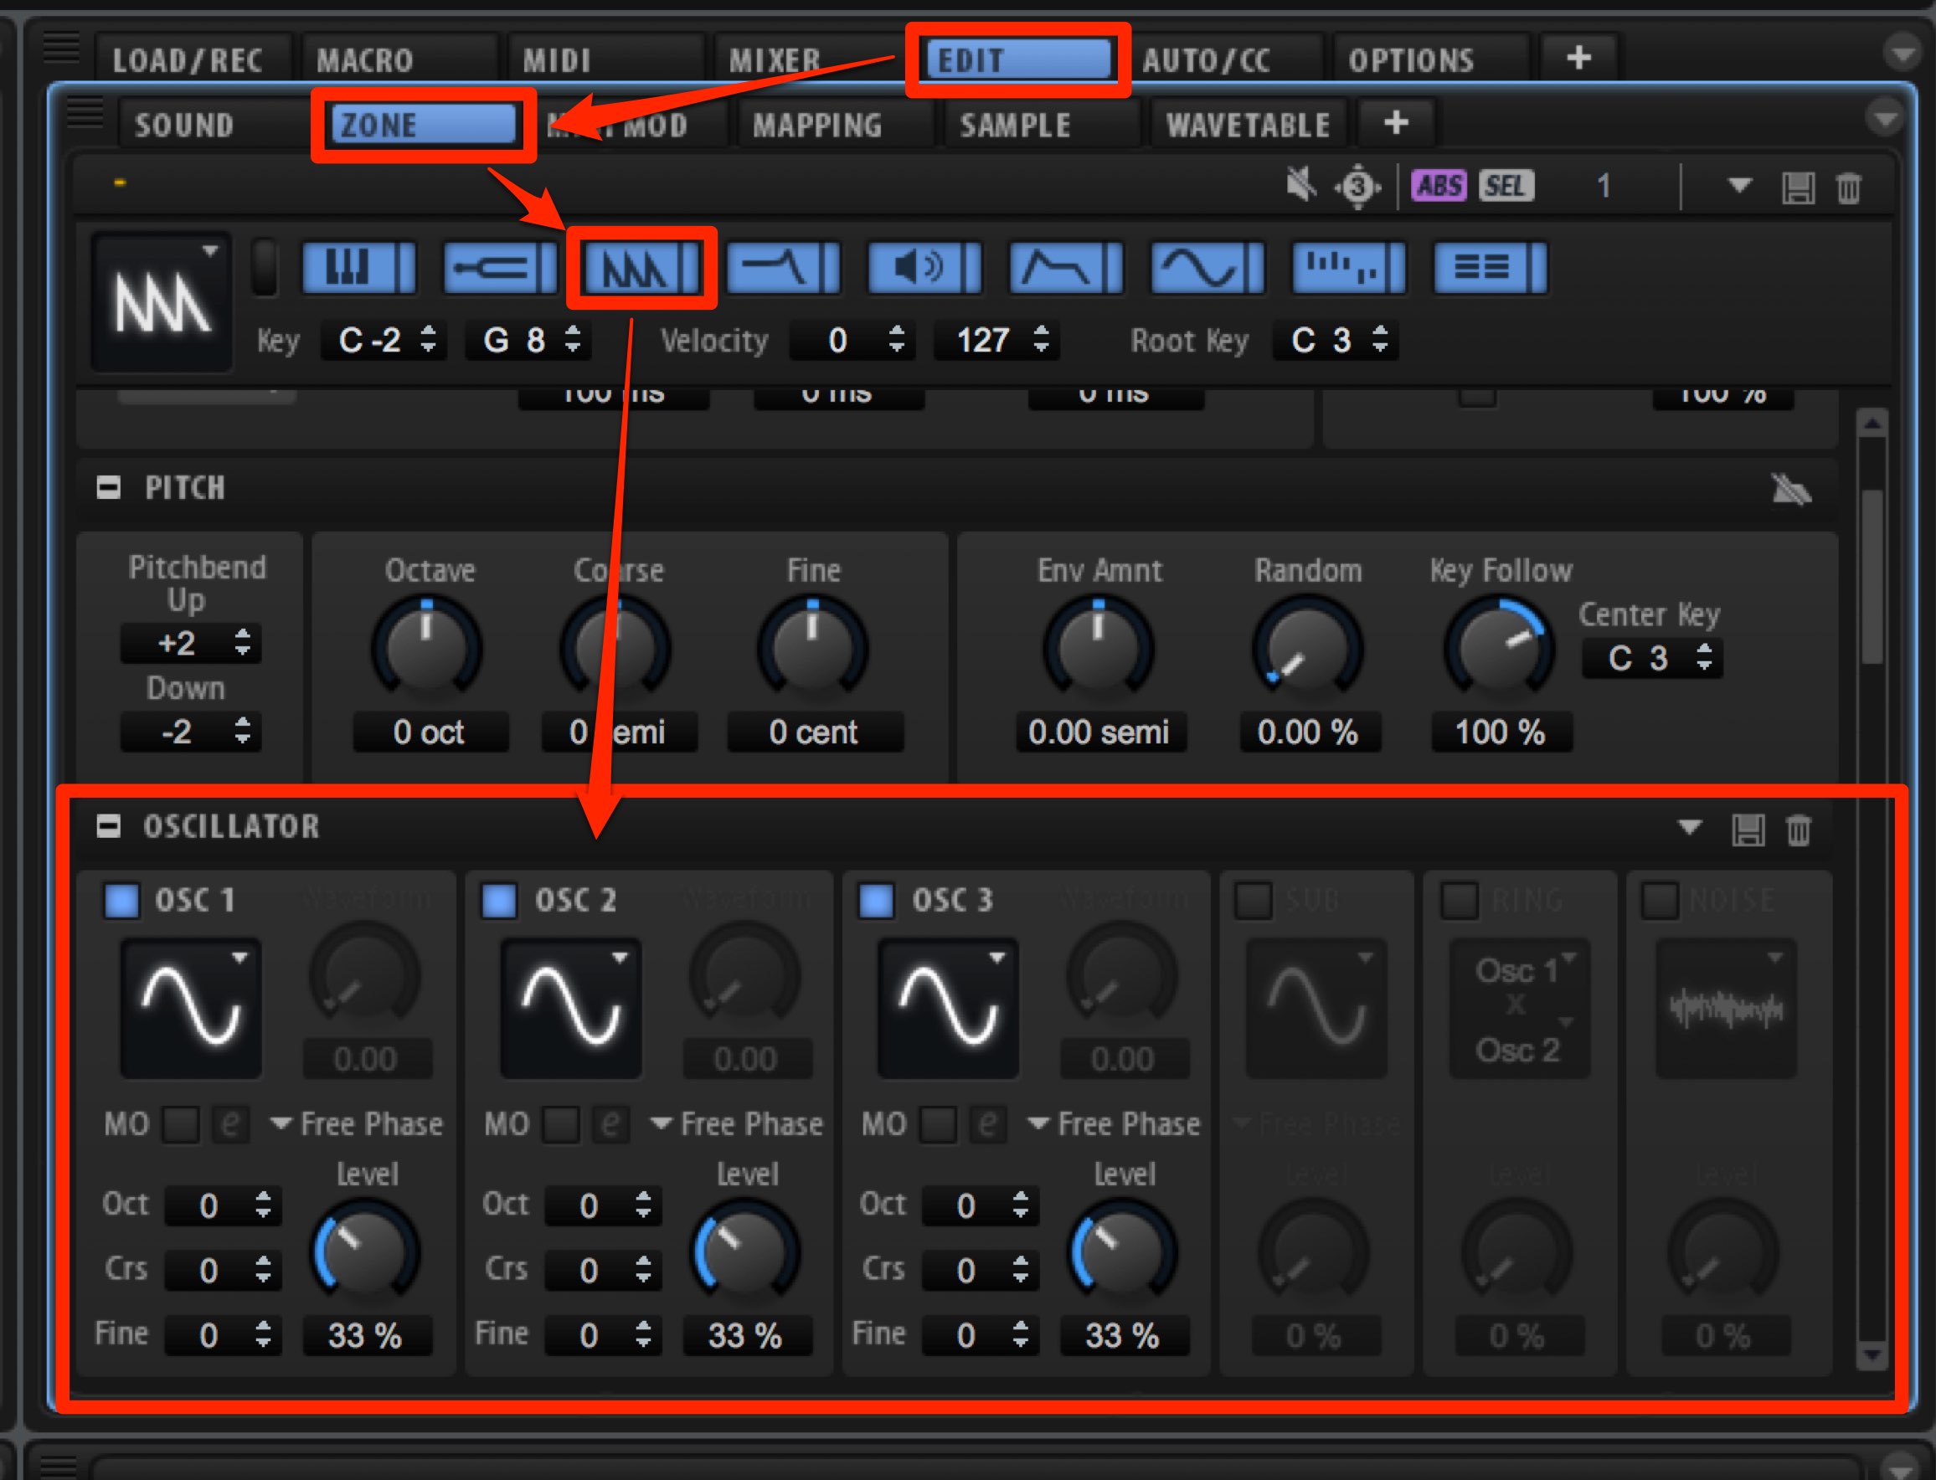Toggle the MO button for OSC 3
Screen dimensions: 1936x1480
(x=939, y=1124)
